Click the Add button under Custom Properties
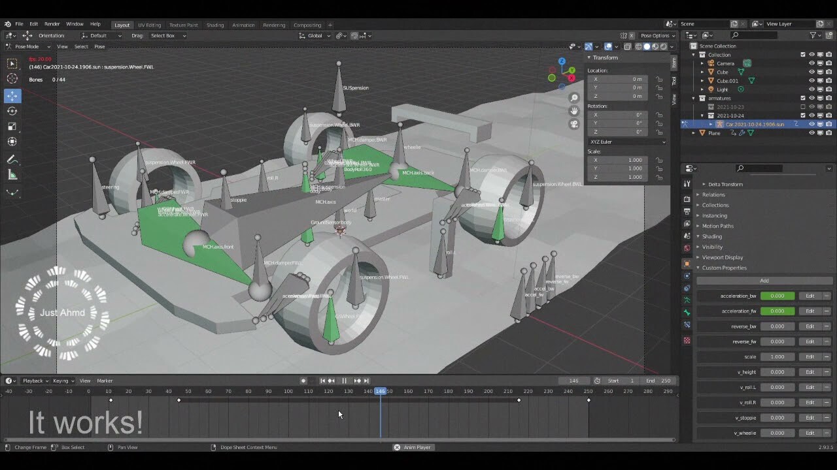This screenshot has width=837, height=470. coord(763,280)
